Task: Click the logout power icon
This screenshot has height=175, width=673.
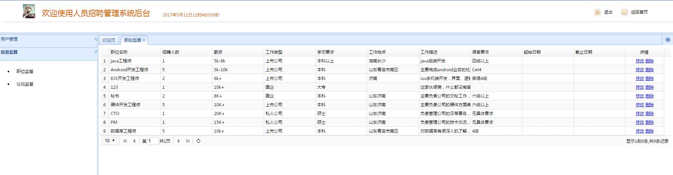Action: click(x=597, y=12)
